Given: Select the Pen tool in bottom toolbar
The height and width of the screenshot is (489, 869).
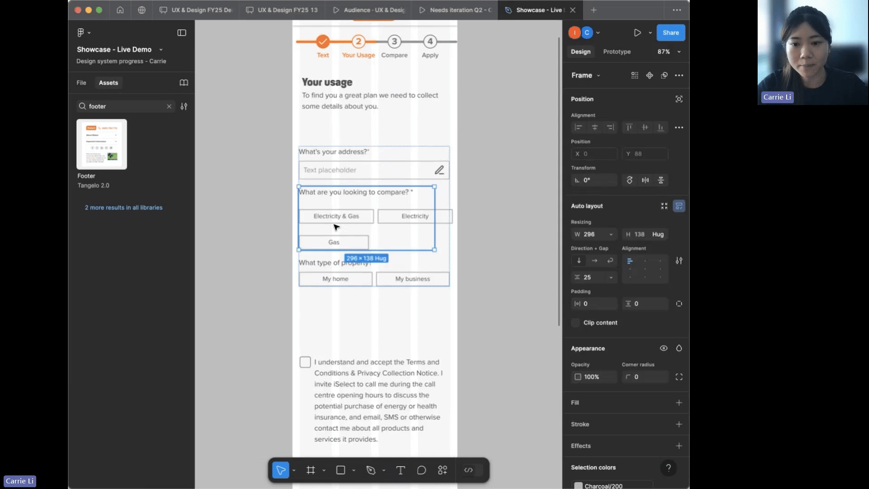Looking at the screenshot, I should (371, 470).
